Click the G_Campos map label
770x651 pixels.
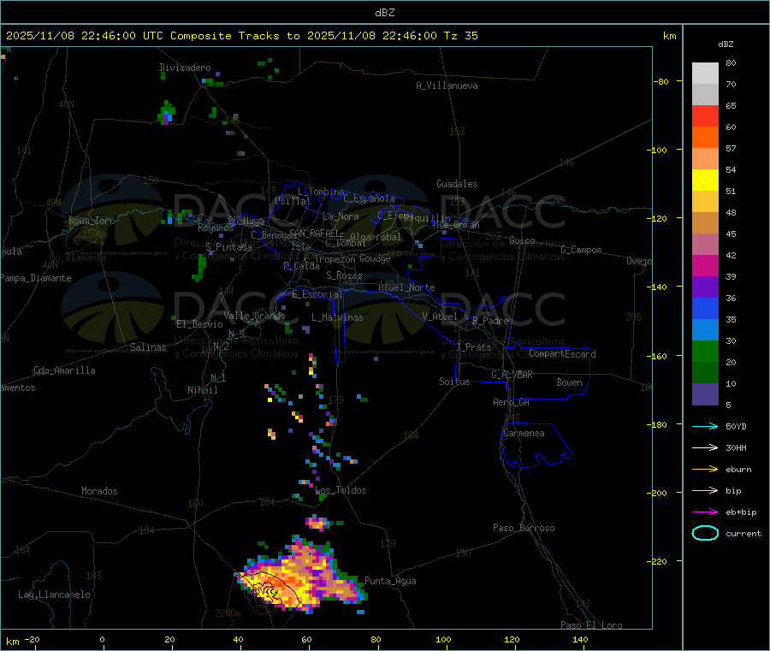(x=582, y=250)
